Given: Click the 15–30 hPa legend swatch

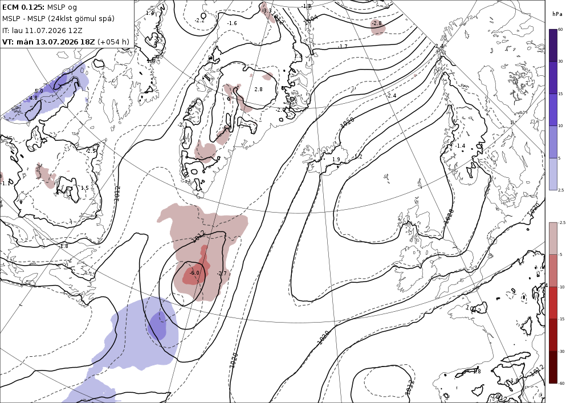Looking at the screenshot, I should coord(553,78).
